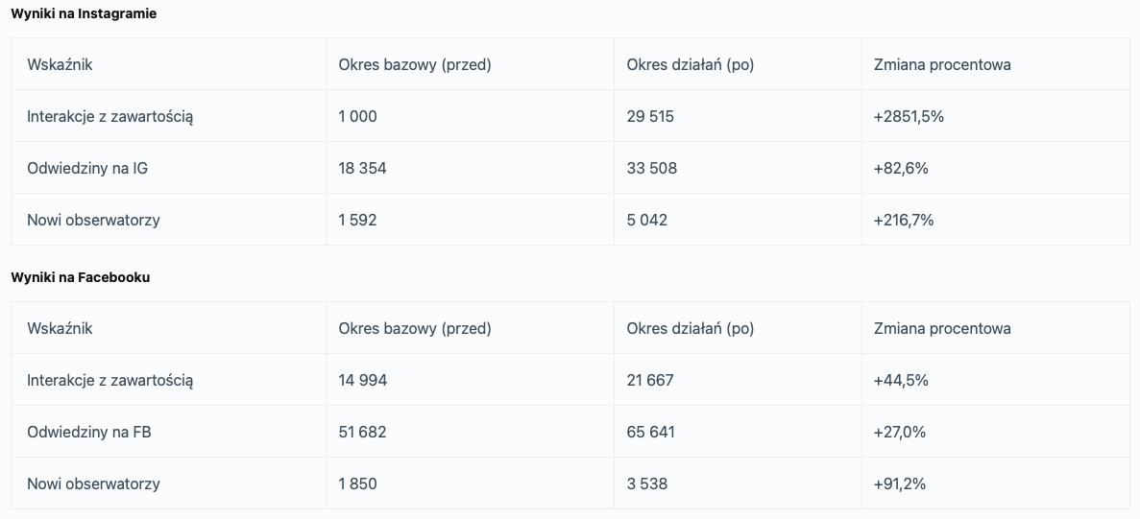Select the +82,6% change cell
1140x519 pixels.
pos(901,168)
